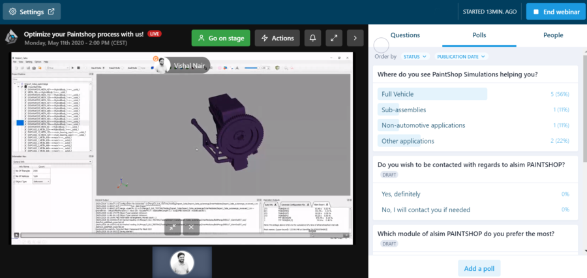Click 'STARTED 13MIN. AGO' status text
Screen dimensions: 587x278
click(490, 12)
